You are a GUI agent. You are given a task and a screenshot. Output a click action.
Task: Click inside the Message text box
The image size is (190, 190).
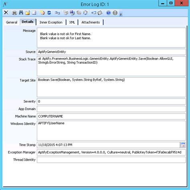(x=111, y=38)
